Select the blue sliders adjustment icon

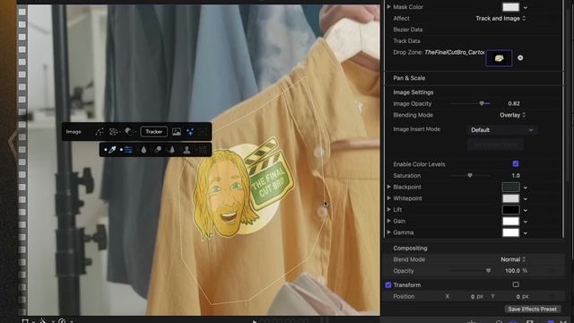pos(128,150)
